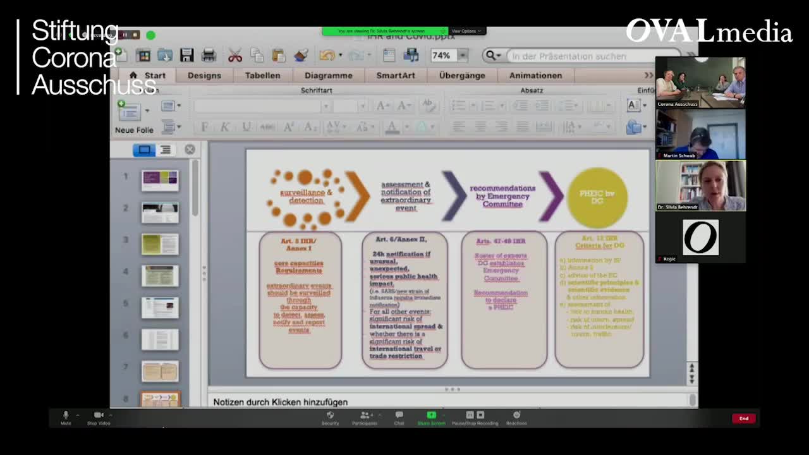The height and width of the screenshot is (455, 809).
Task: Close the slide thumbnail panel
Action: (x=190, y=150)
